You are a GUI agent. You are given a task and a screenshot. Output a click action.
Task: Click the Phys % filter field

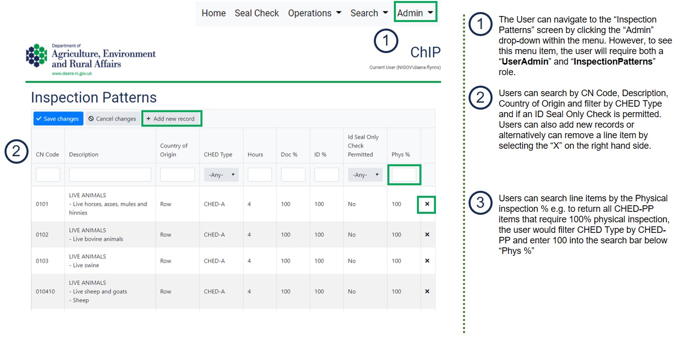(x=404, y=175)
